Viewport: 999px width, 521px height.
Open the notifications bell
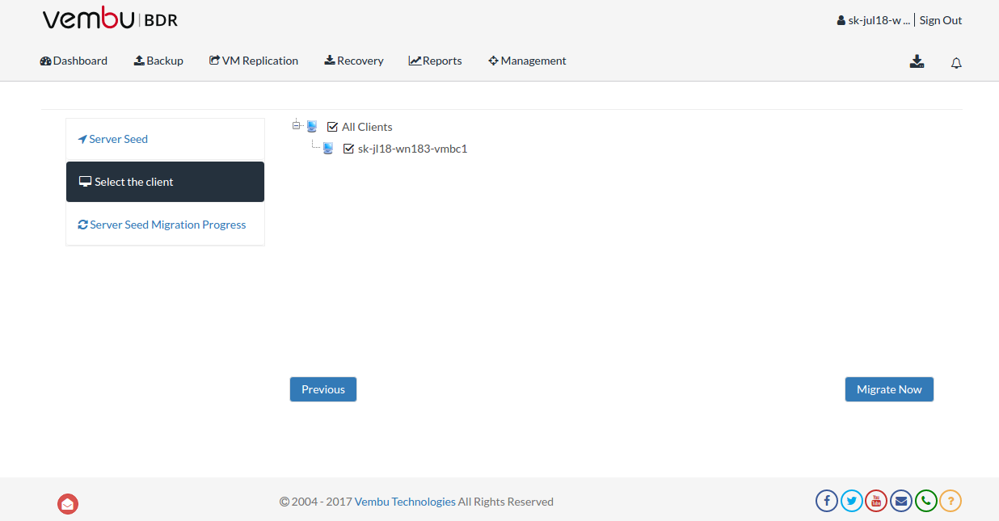point(956,63)
